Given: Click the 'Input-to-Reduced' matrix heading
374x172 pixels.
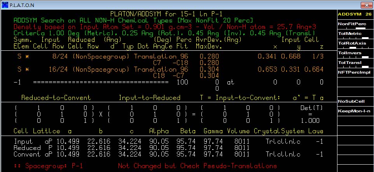Looking at the screenshot, I should pos(149,98).
